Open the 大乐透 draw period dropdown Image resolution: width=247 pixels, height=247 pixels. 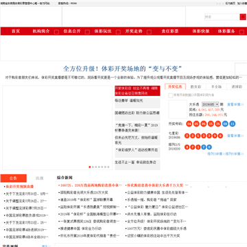(x=211, y=104)
